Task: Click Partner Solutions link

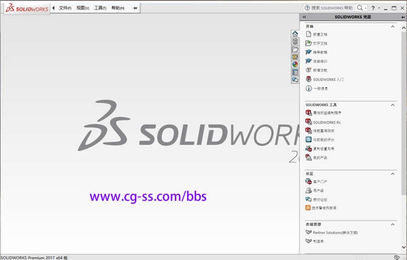Action: click(335, 232)
